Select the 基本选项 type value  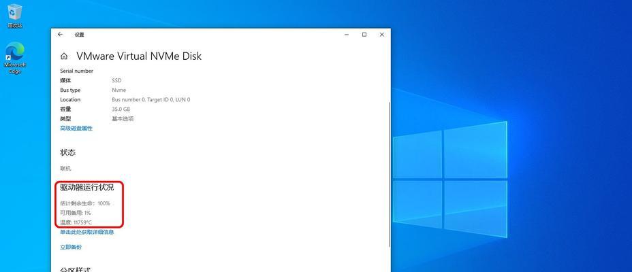[123, 119]
